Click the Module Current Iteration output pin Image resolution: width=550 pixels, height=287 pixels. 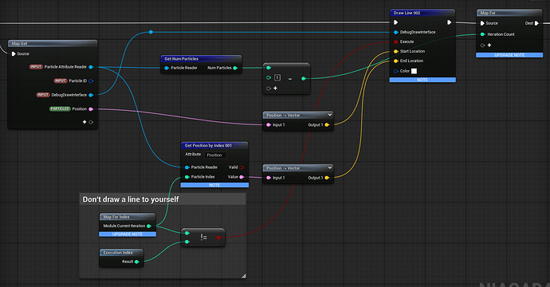149,226
